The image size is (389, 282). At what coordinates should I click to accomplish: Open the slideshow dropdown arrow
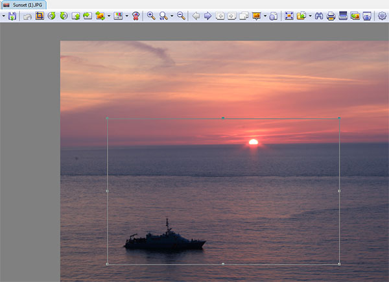point(265,16)
